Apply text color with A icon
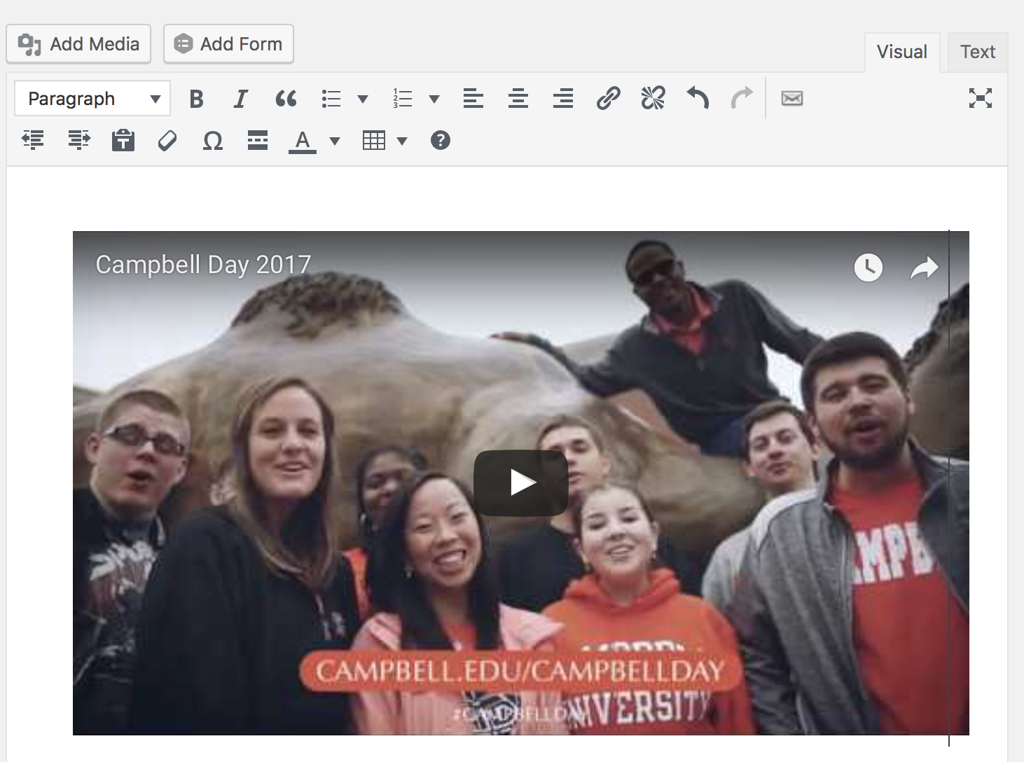The image size is (1024, 762). 303,141
